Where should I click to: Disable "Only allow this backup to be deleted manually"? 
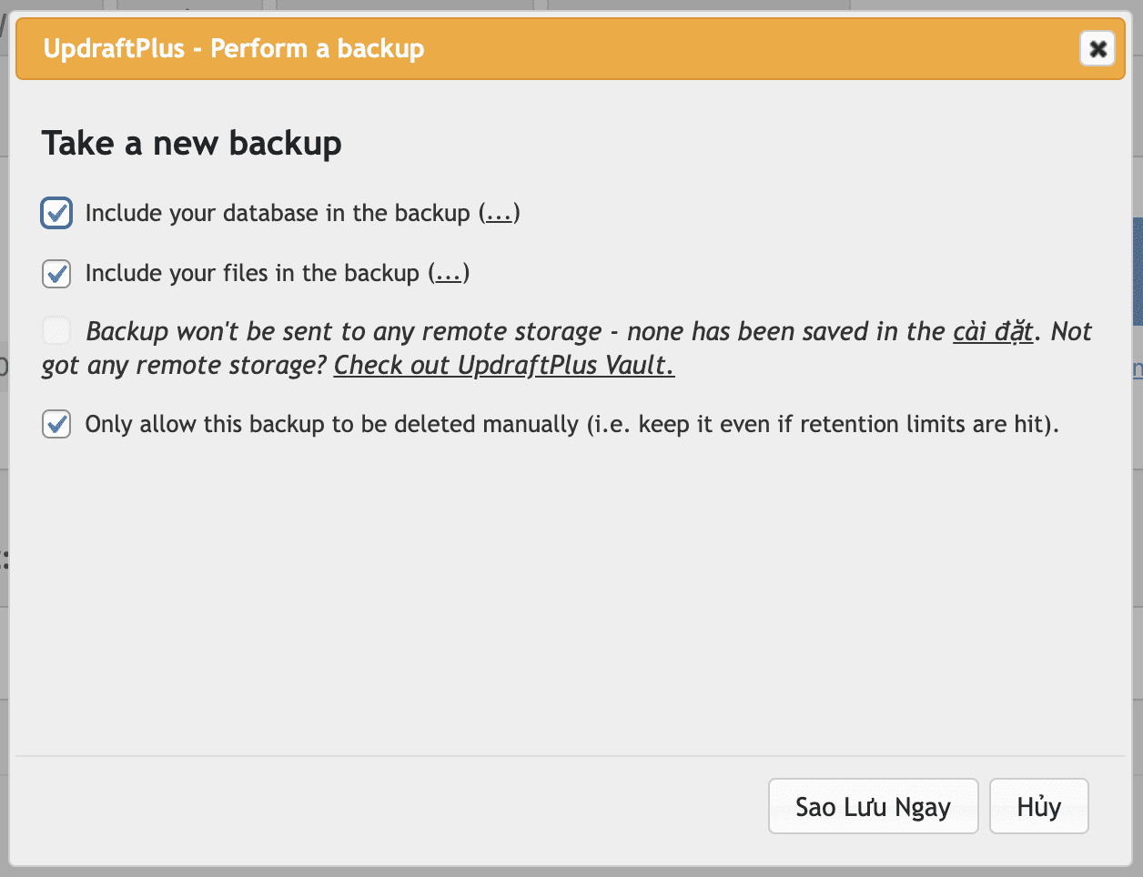56,424
